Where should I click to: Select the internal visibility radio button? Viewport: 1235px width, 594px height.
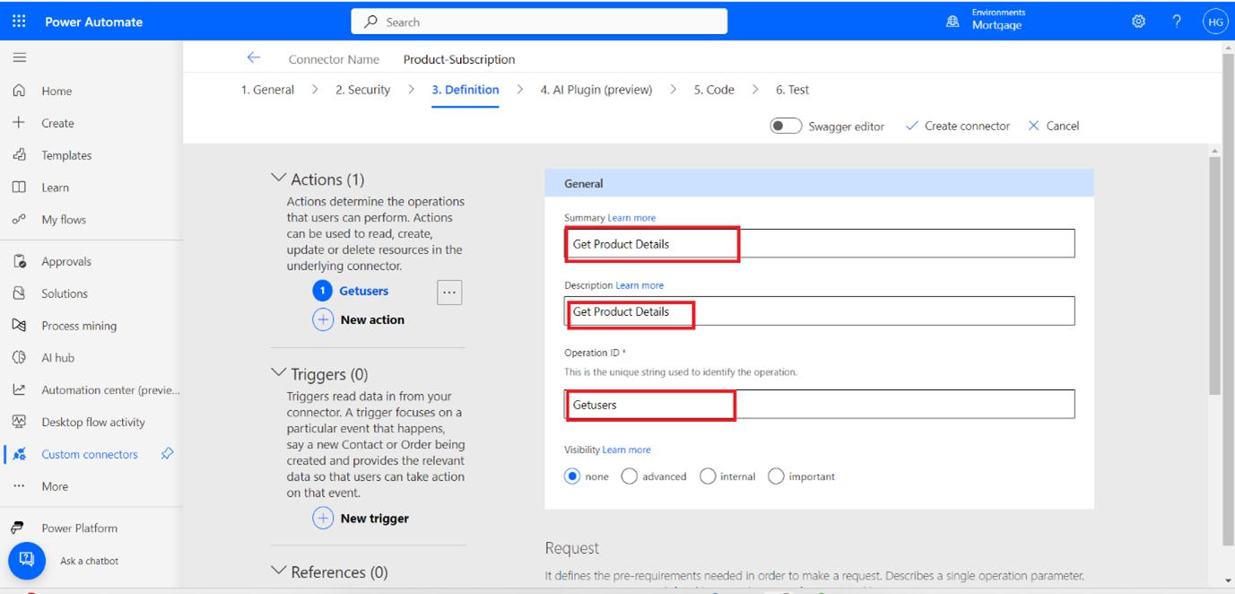pyautogui.click(x=708, y=476)
